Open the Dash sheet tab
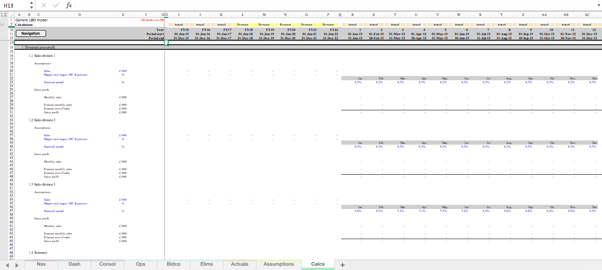Image resolution: width=602 pixels, height=270 pixels. point(74,264)
